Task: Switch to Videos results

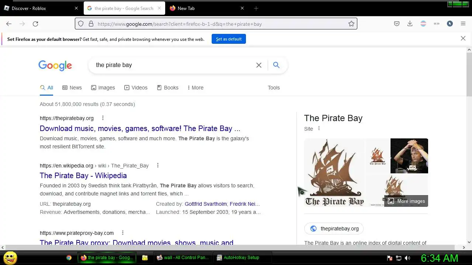Action: coord(136,88)
